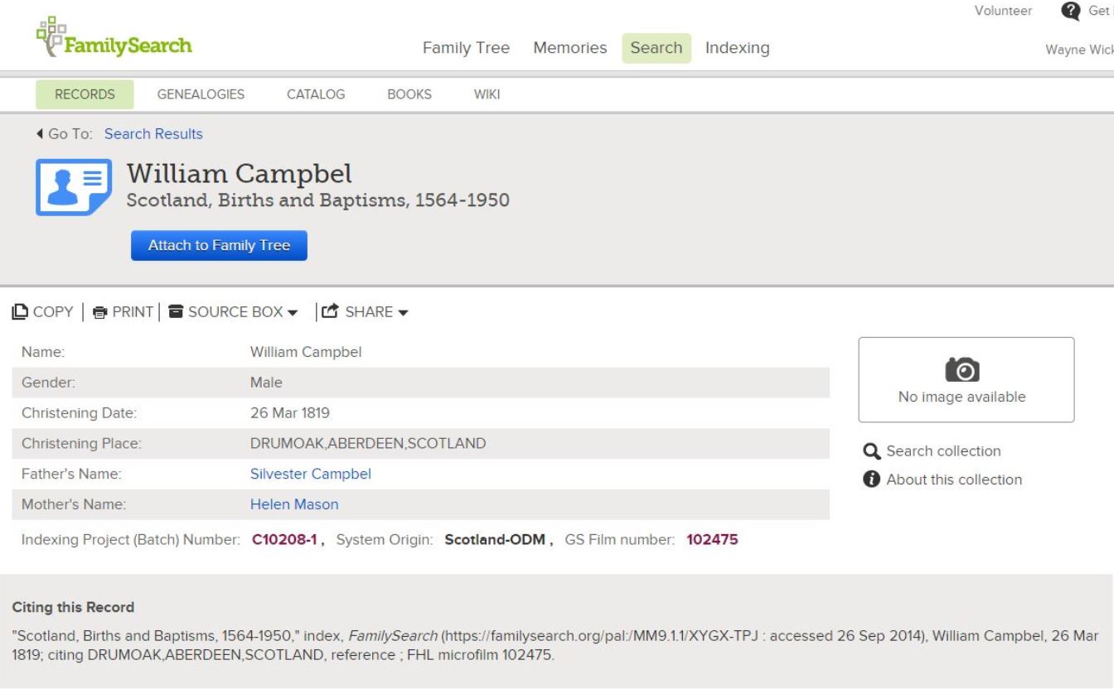The image size is (1114, 689).
Task: Click the Male gender value
Action: (266, 383)
